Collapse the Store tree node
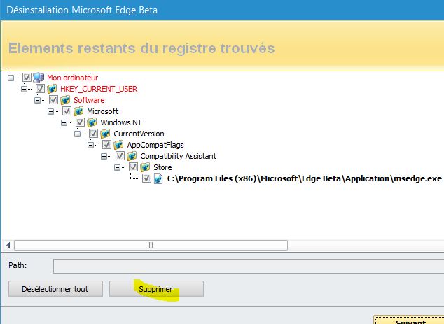Viewport: 444px width, 324px height. coord(117,167)
